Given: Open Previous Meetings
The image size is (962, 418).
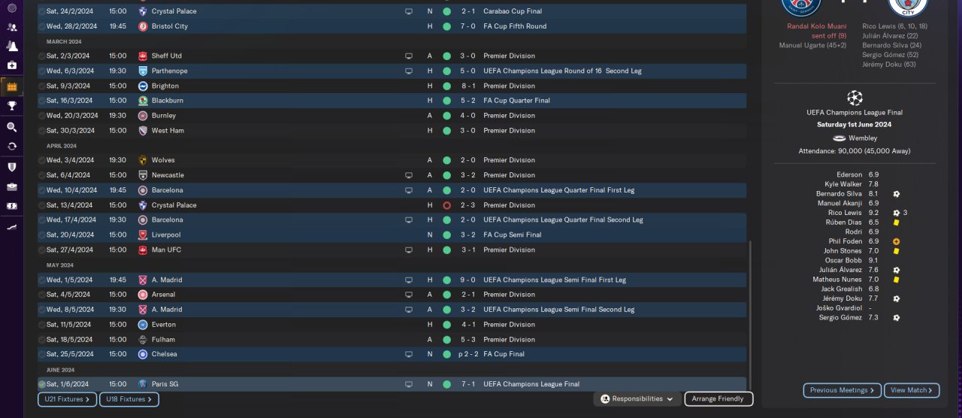Looking at the screenshot, I should click(x=843, y=390).
